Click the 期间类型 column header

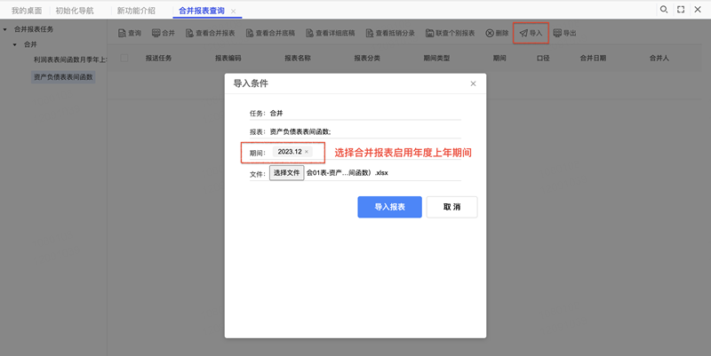(x=436, y=58)
